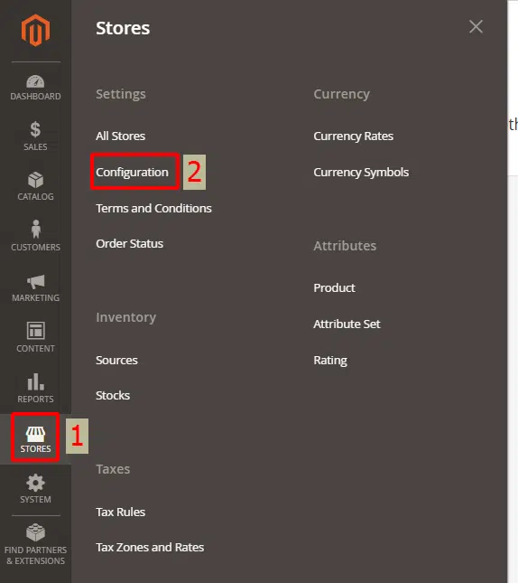This screenshot has height=583, width=518.
Task: Click the Magento logo icon
Action: click(35, 31)
